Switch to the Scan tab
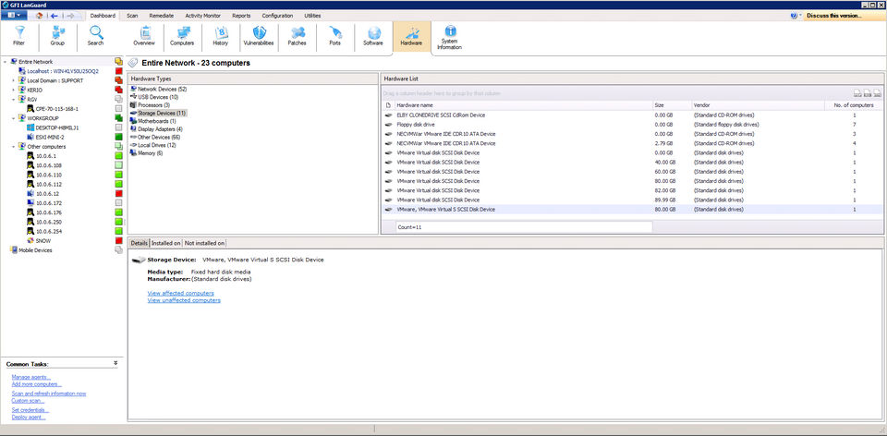This screenshot has height=436, width=887. point(132,16)
